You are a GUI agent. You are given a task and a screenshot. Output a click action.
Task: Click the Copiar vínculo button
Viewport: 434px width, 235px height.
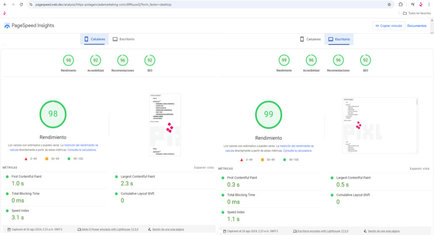tap(389, 26)
